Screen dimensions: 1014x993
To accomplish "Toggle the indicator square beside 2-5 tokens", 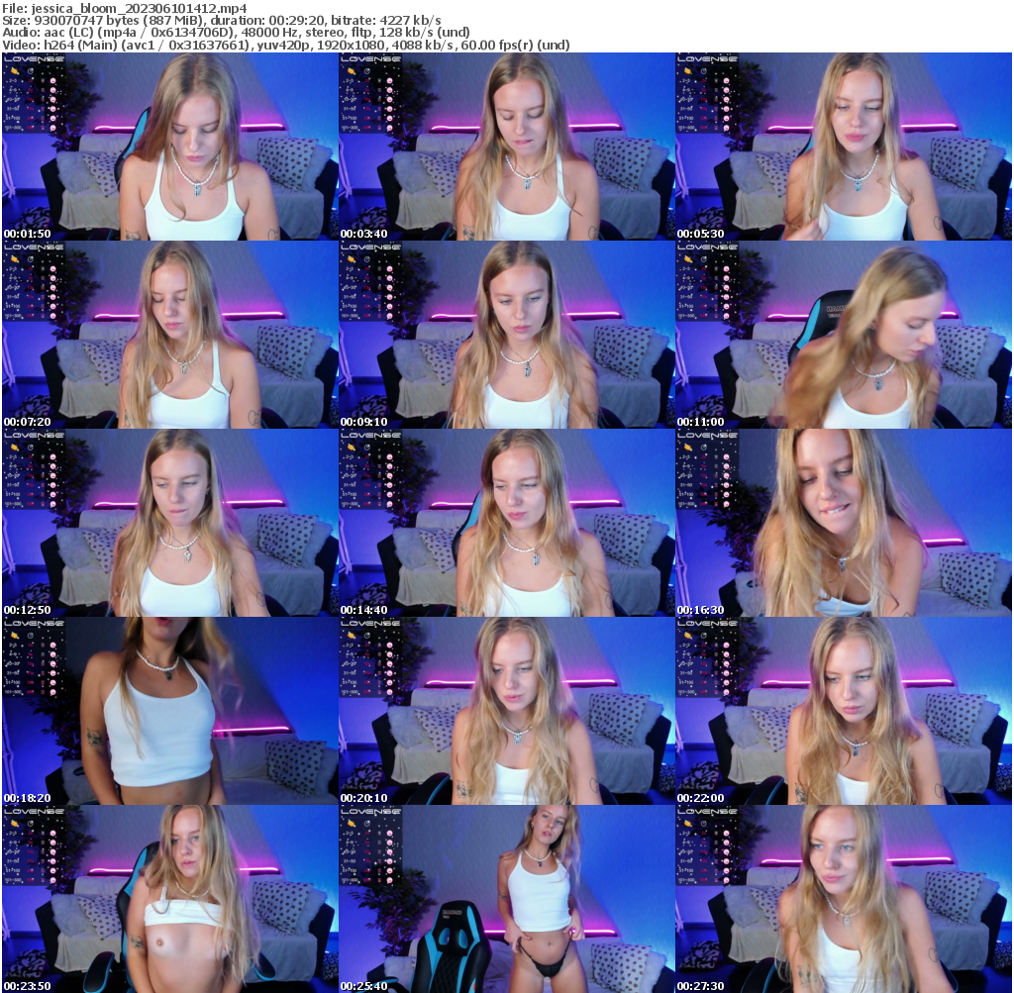I will click(43, 81).
